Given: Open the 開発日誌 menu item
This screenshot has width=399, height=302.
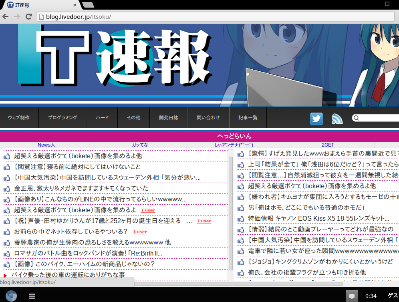Looking at the screenshot, I should point(169,117).
